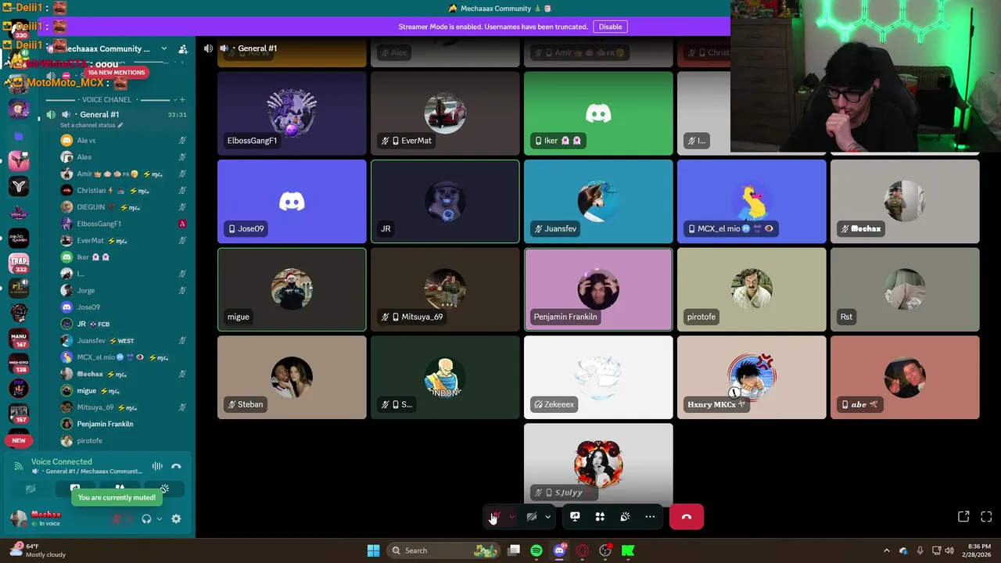Open Spotify from taskbar
This screenshot has height=563, width=1001.
click(536, 550)
